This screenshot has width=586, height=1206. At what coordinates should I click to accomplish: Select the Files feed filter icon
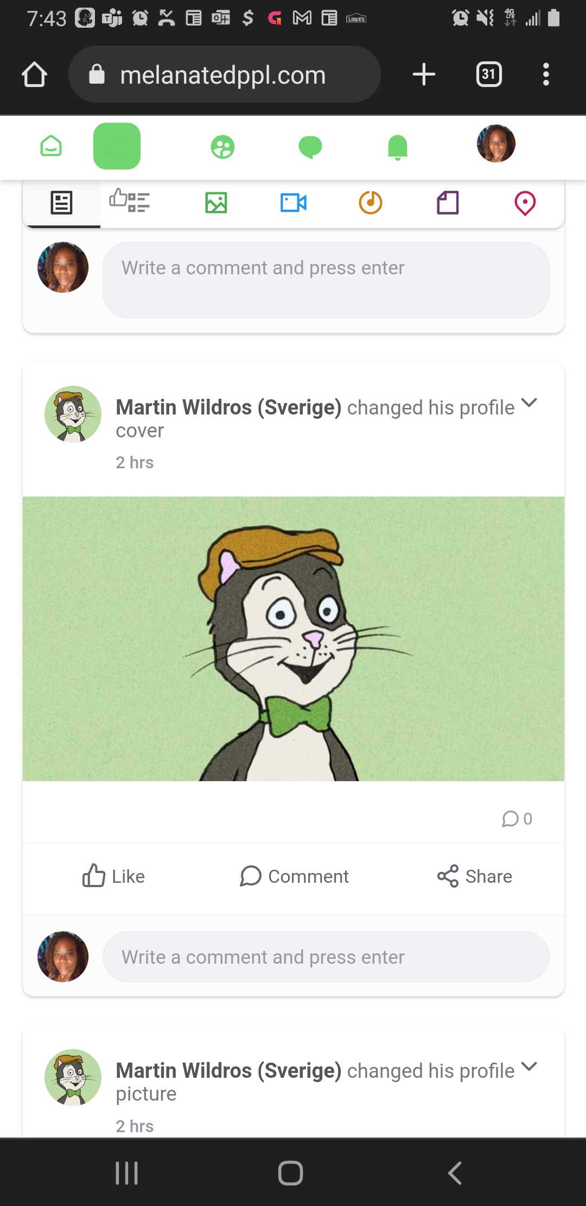point(447,203)
